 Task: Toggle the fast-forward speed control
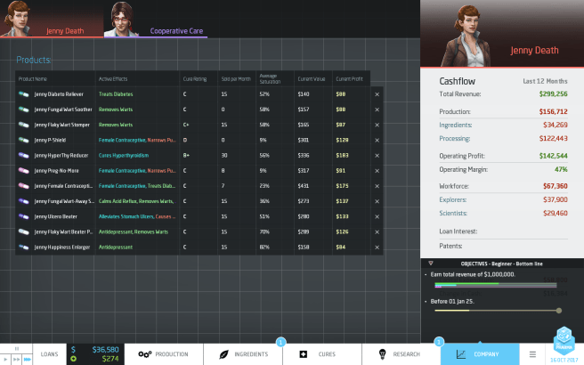pyautogui.click(x=19, y=360)
